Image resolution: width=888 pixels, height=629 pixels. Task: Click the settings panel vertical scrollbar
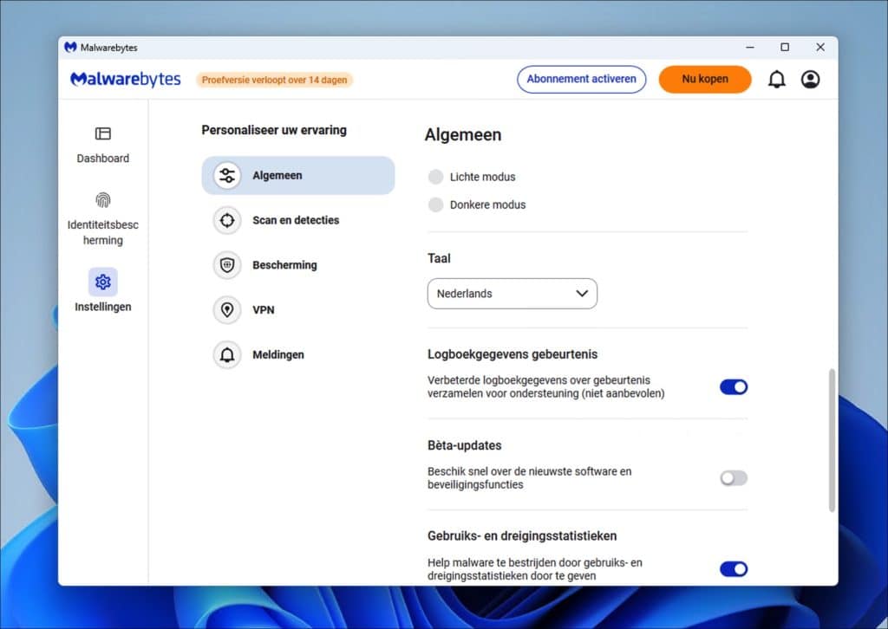point(832,440)
